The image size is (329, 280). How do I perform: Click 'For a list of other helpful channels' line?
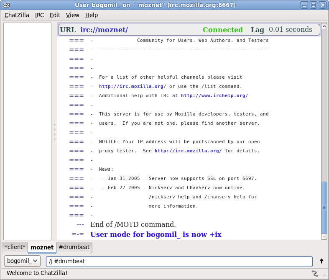tap(171, 77)
